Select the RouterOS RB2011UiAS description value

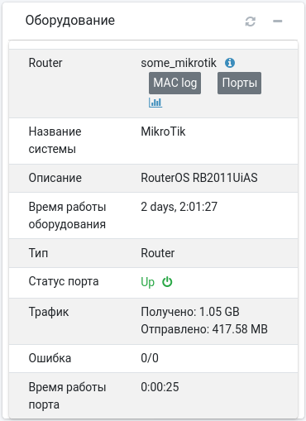(199, 178)
